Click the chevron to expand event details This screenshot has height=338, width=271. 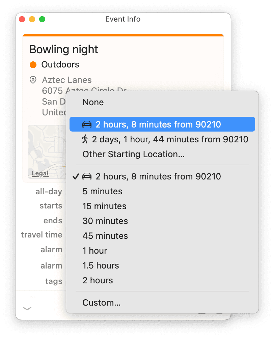click(27, 308)
